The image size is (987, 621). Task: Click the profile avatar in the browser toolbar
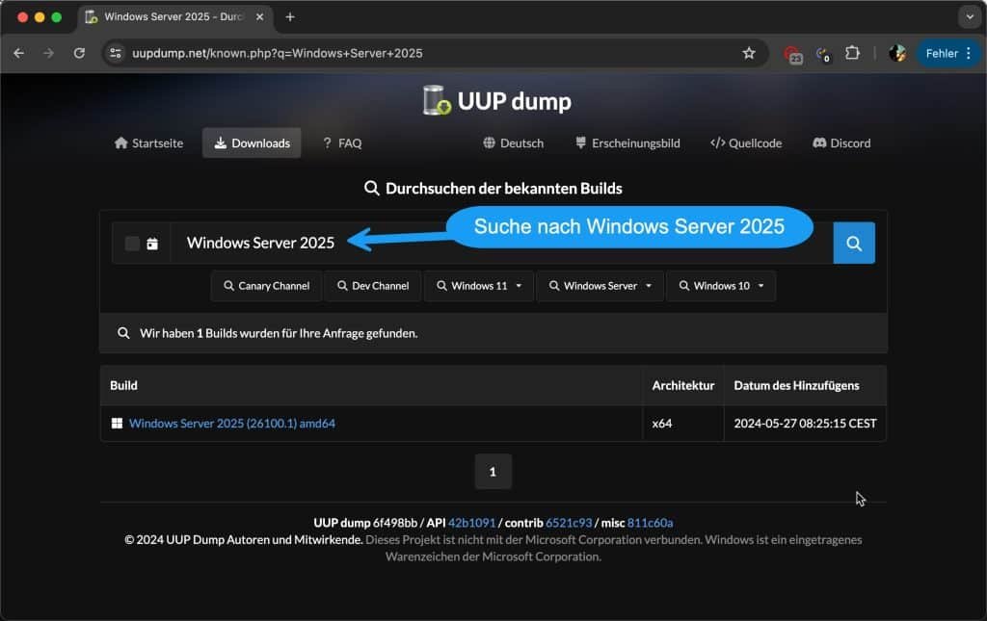click(896, 54)
